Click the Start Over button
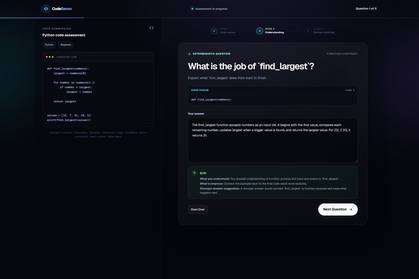The height and width of the screenshot is (279, 419). (x=198, y=209)
